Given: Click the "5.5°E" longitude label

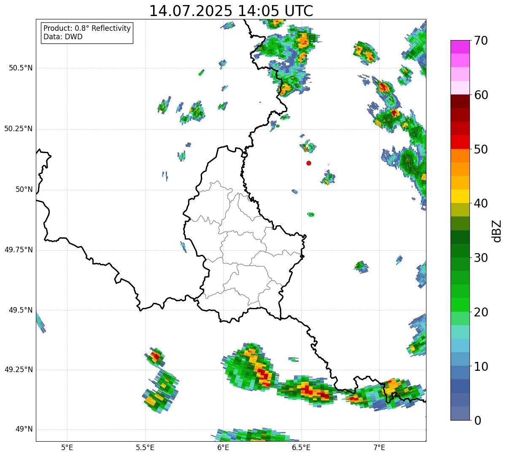Looking at the screenshot, I should click(x=145, y=447).
